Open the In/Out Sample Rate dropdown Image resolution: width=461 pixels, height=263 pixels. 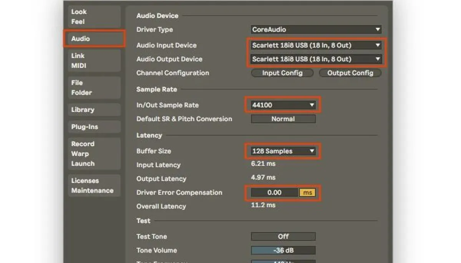pos(282,105)
